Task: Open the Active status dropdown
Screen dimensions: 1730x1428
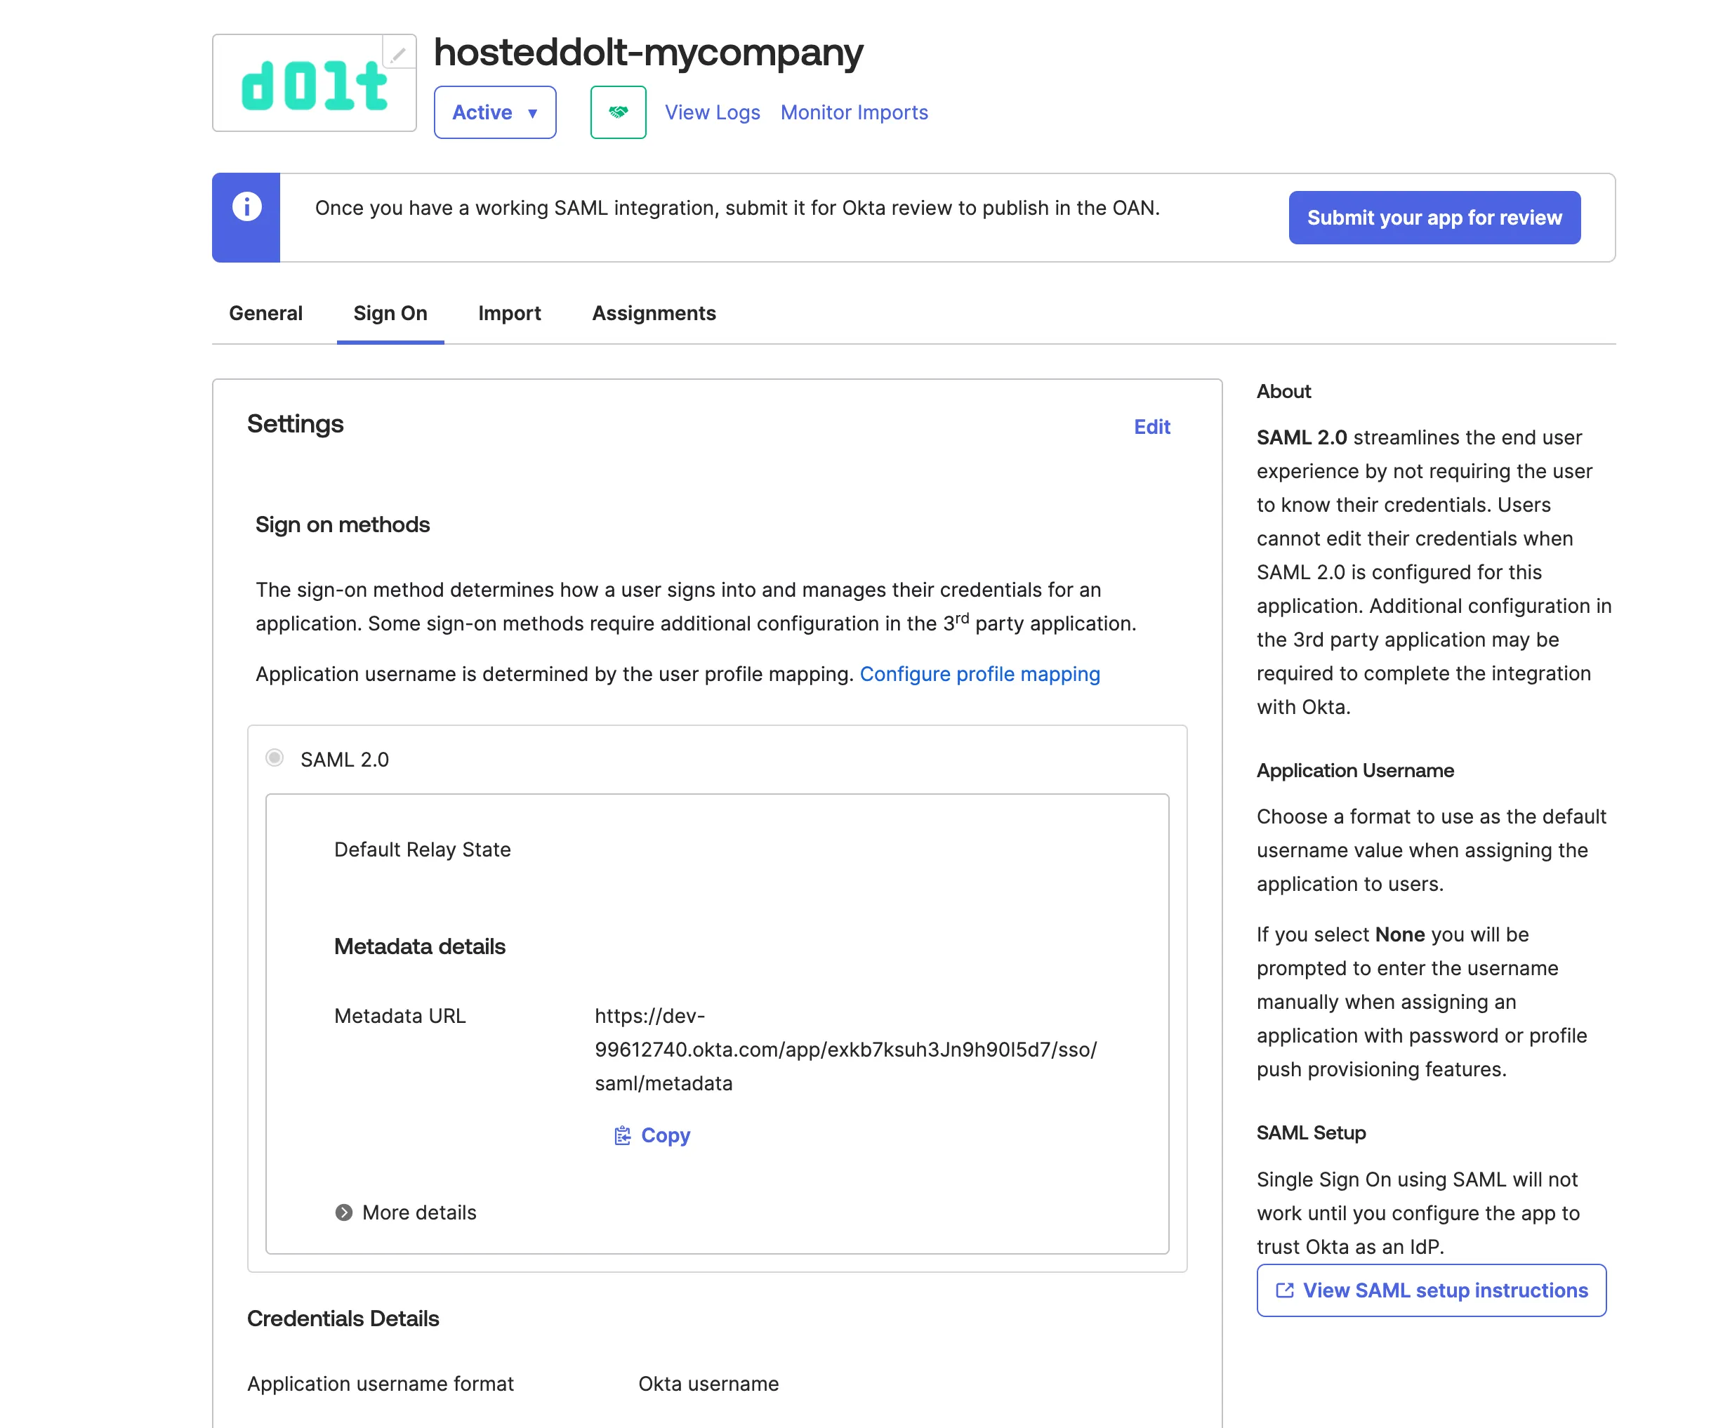Action: click(x=494, y=112)
